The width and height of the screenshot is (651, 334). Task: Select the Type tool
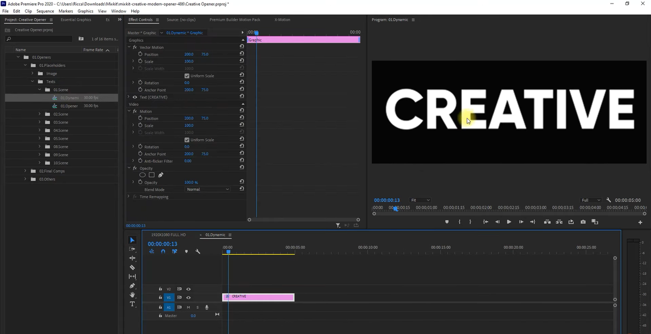coord(132,304)
